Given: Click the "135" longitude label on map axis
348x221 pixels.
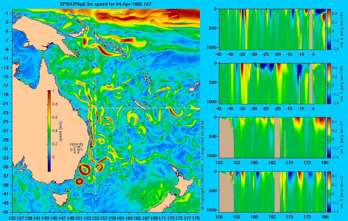Looking at the screenshot, I should click(12, 218).
